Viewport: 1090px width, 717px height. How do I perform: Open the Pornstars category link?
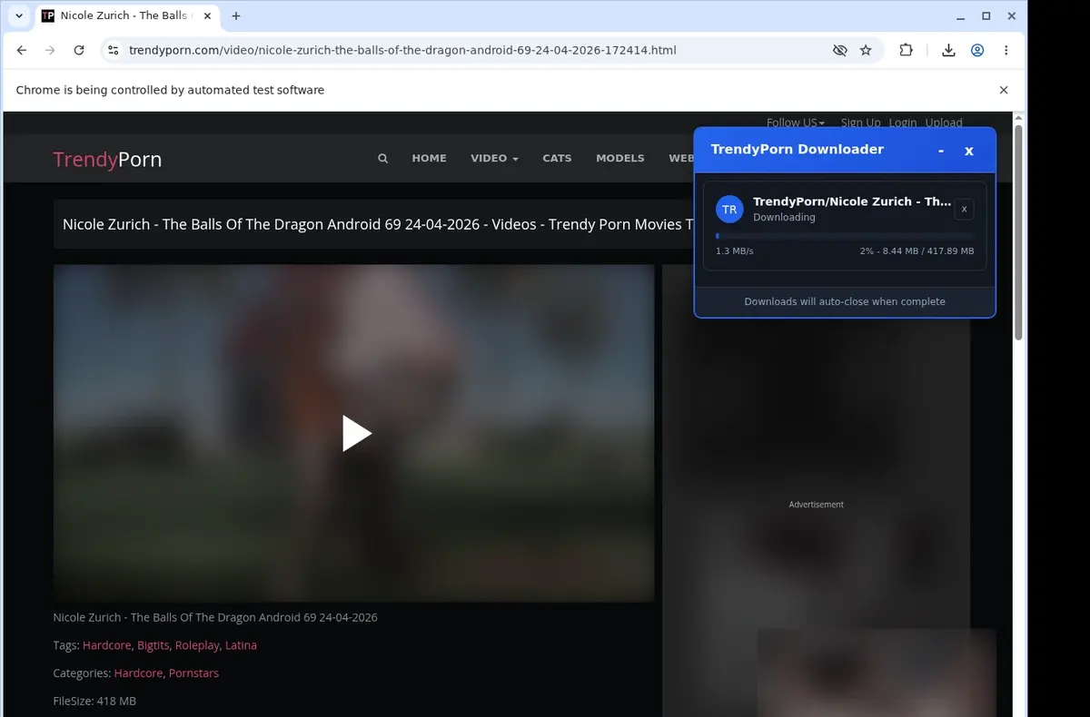click(193, 673)
